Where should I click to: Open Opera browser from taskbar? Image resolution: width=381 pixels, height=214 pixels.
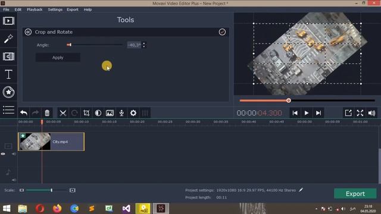point(40,209)
